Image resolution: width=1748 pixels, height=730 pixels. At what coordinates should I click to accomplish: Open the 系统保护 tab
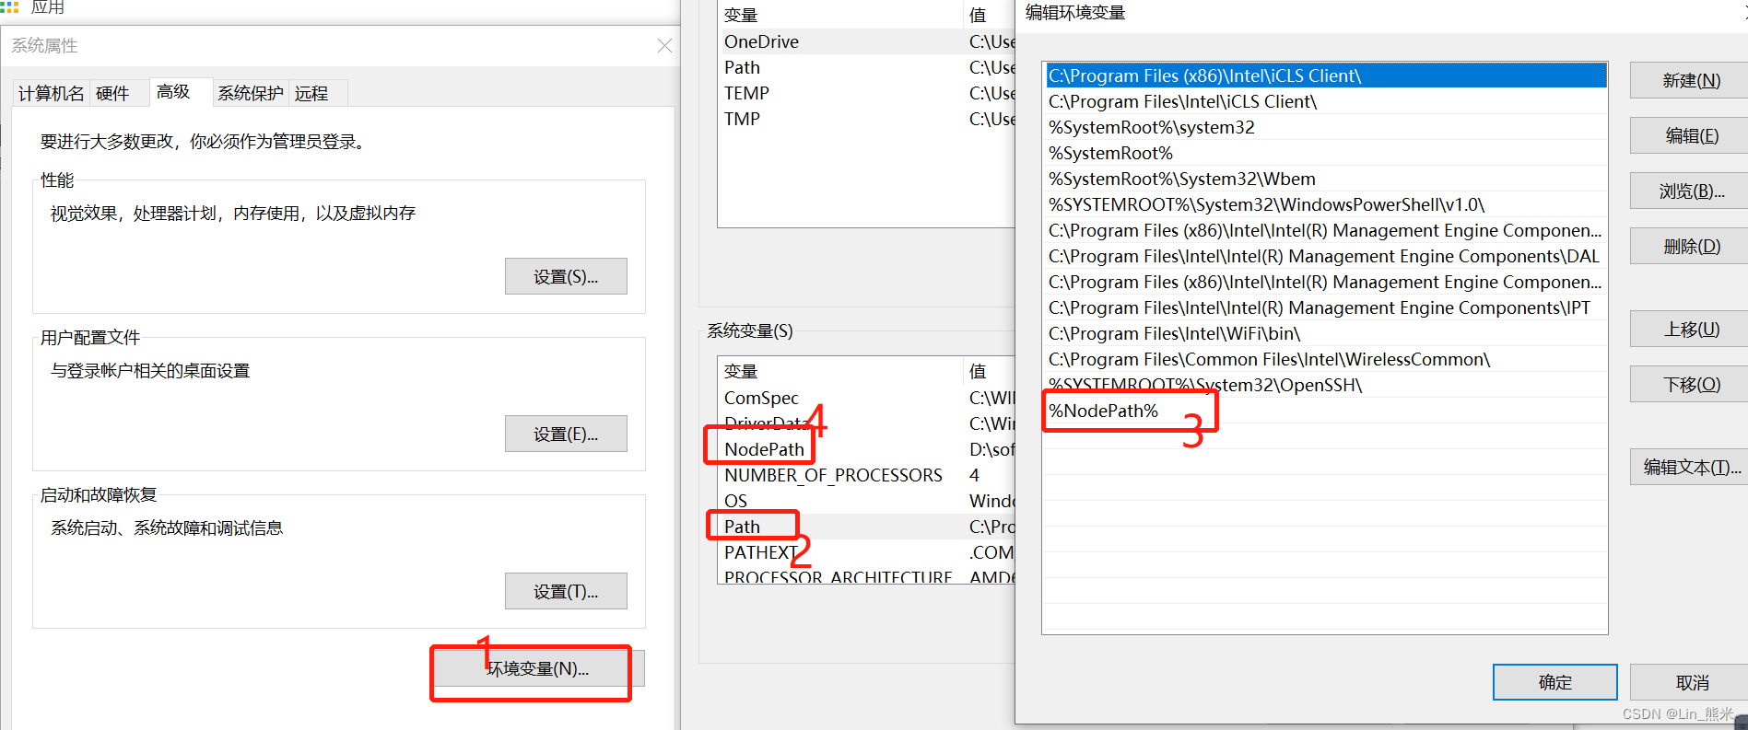(251, 93)
